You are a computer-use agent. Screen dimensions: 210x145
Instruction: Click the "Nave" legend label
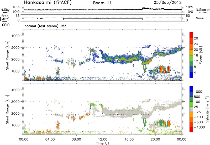(200, 18)
